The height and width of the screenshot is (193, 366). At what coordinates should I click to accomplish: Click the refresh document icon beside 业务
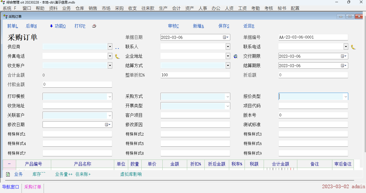click(8, 174)
